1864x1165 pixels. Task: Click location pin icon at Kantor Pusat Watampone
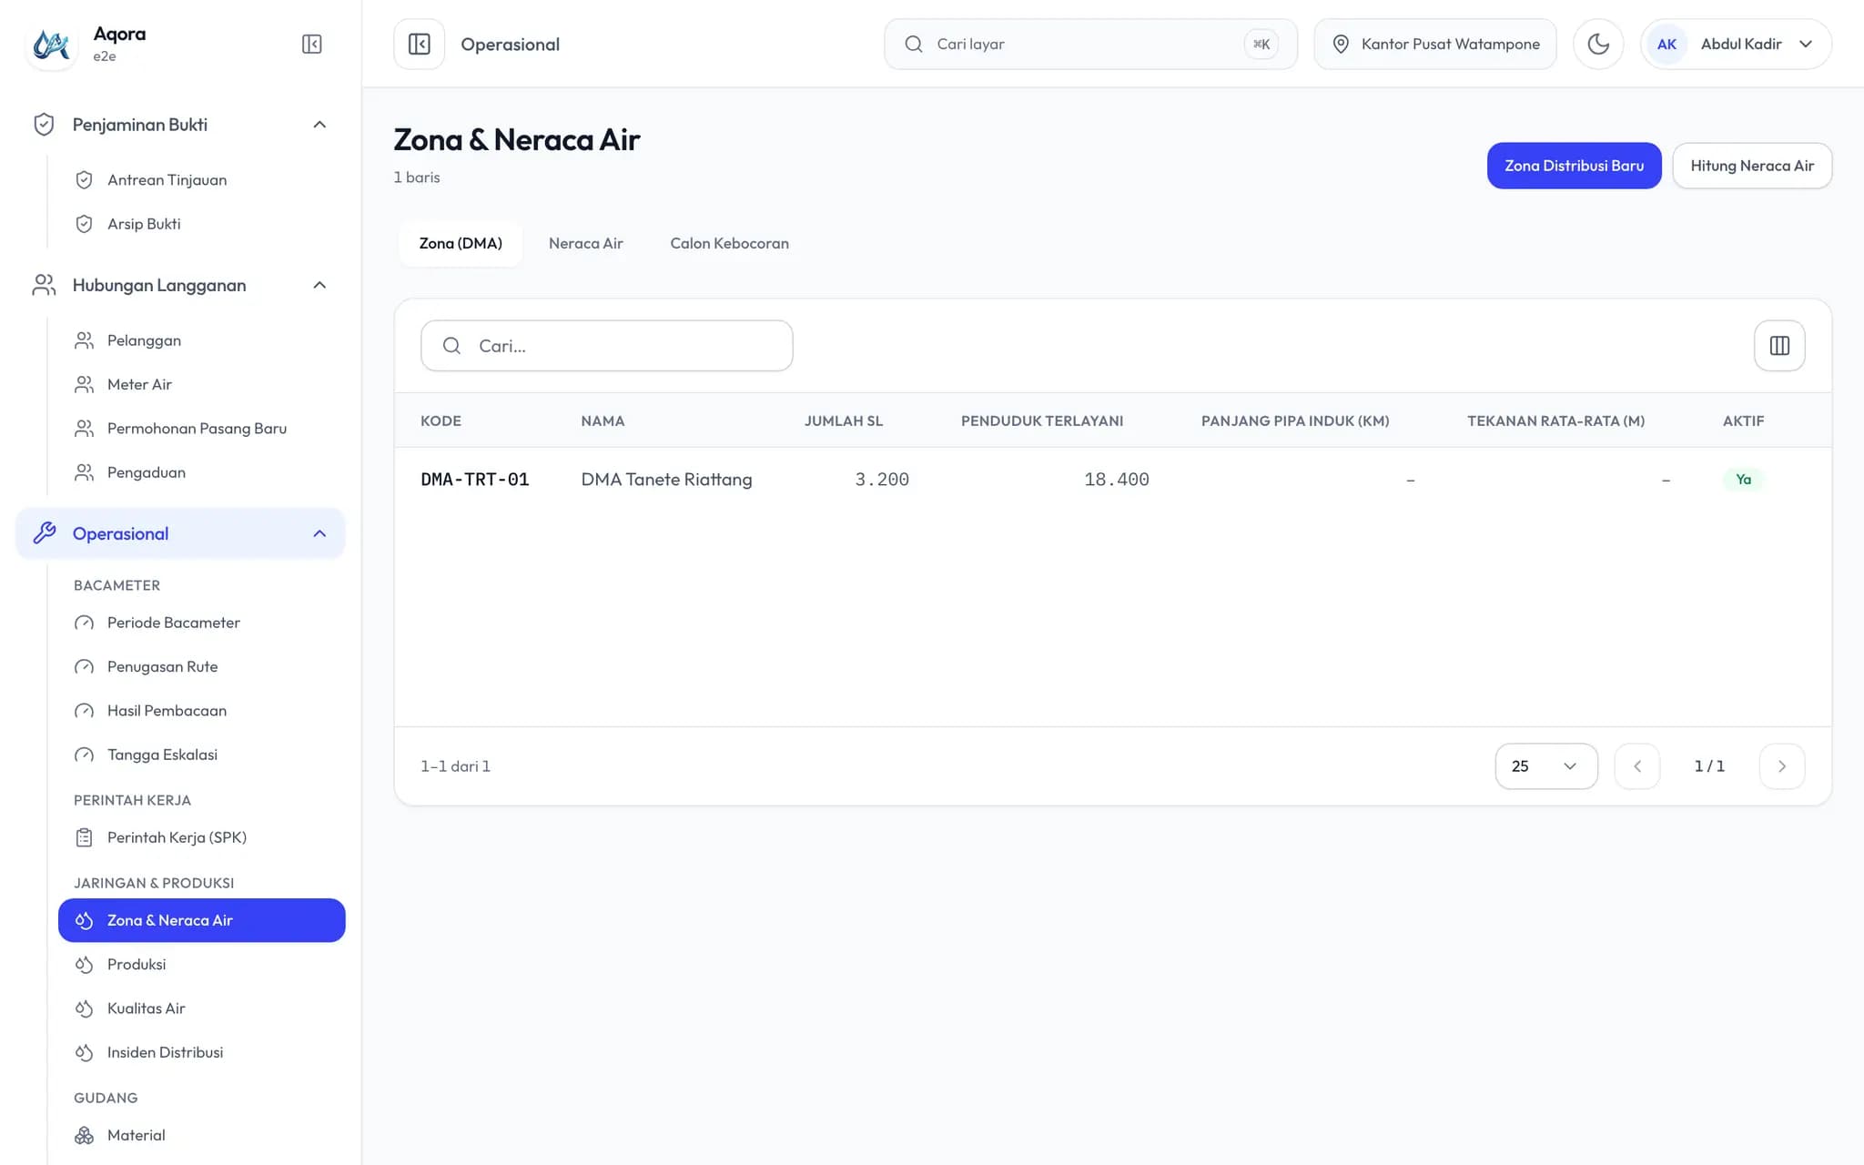1341,44
